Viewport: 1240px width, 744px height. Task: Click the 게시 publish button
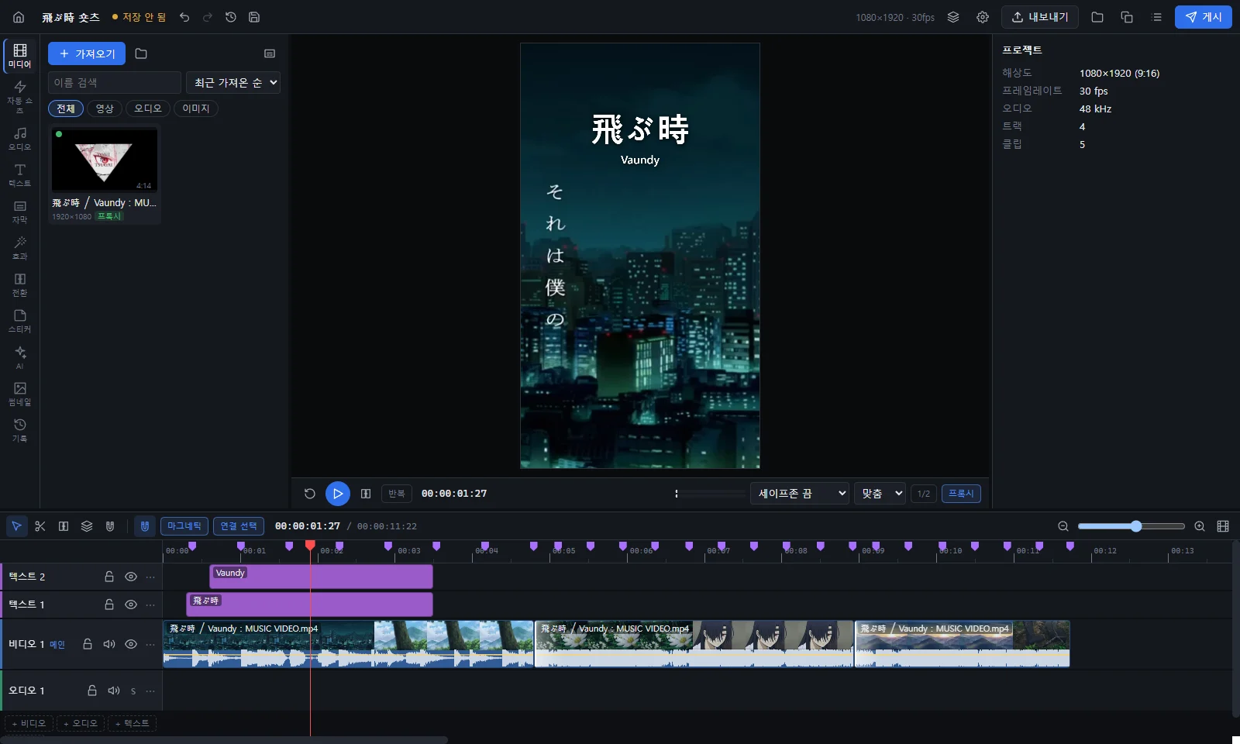[1204, 17]
